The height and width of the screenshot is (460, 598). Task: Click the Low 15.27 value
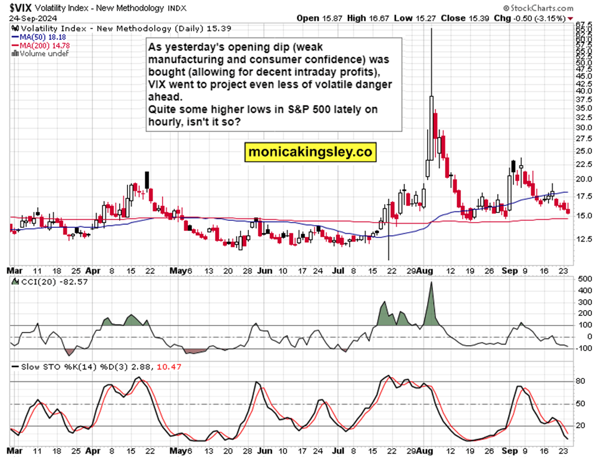(415, 18)
